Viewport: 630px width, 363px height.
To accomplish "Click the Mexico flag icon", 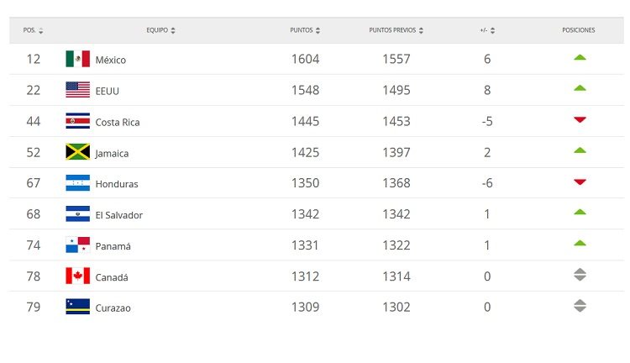I will tap(77, 59).
